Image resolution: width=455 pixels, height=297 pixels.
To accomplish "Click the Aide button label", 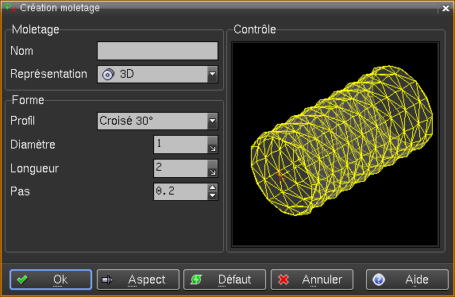I will pos(417,280).
